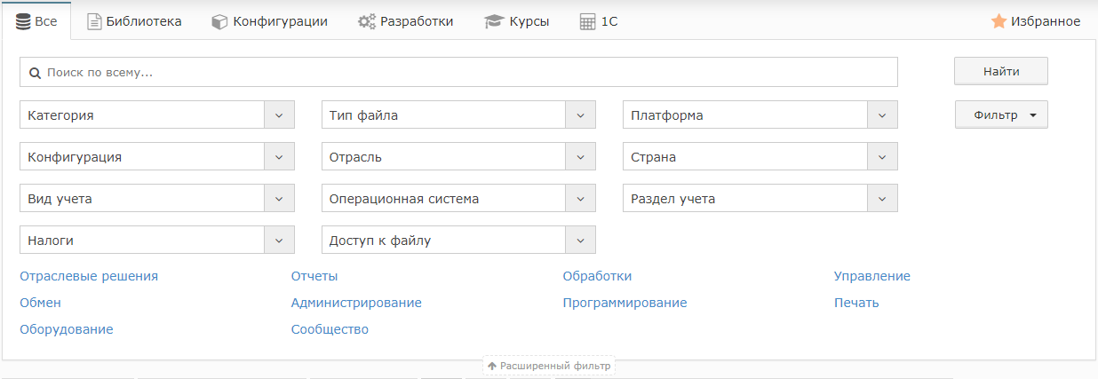The image size is (1098, 379).
Task: Click the star icon beside Избранное
Action: click(999, 21)
